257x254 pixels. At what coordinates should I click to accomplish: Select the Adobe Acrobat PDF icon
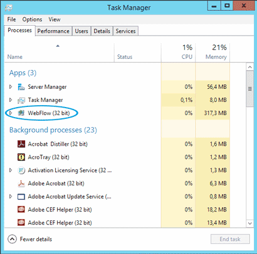tap(21, 183)
